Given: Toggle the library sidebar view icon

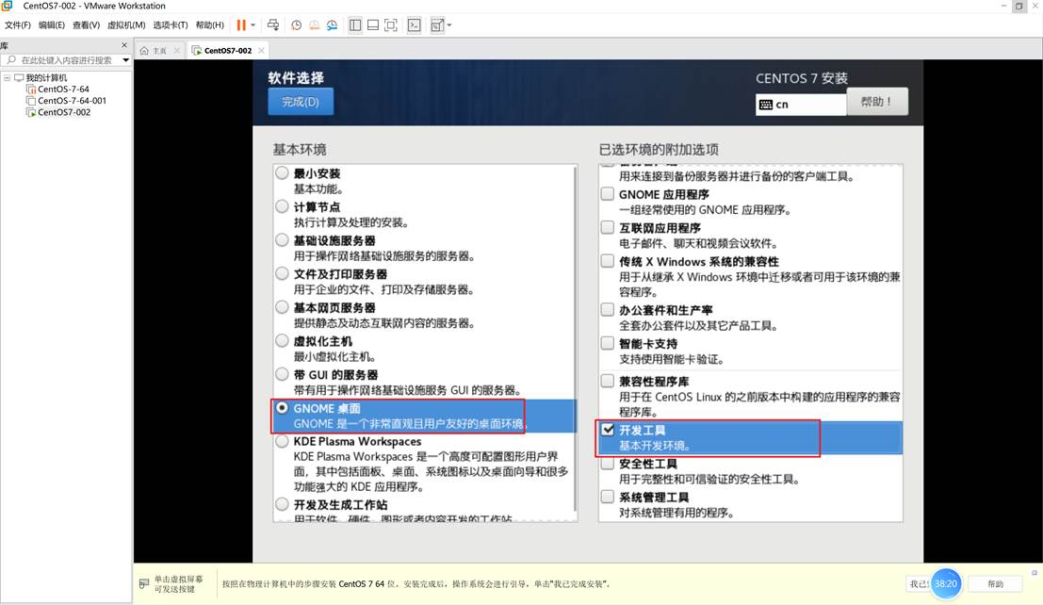Looking at the screenshot, I should pos(355,25).
